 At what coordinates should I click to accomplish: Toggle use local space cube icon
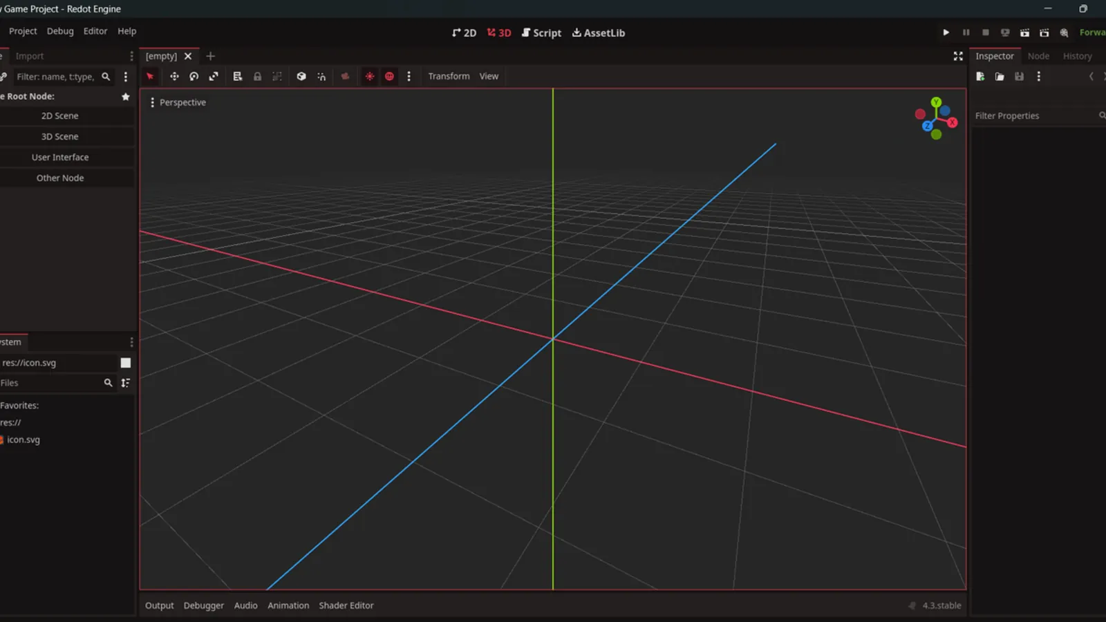coord(301,76)
